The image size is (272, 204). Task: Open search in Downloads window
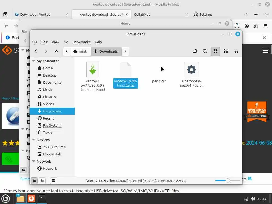205,51
